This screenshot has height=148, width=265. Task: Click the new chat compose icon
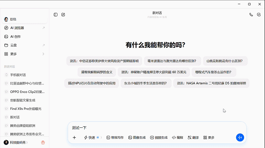pyautogui.click(x=63, y=15)
